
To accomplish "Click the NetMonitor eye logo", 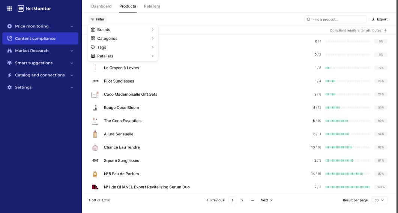I will click(x=21, y=8).
